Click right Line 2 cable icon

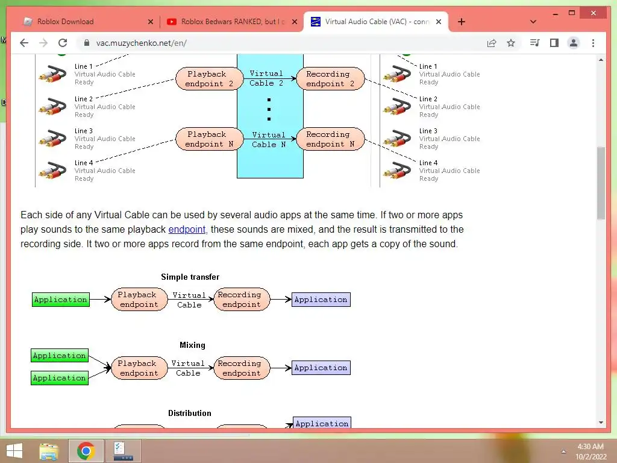[x=397, y=106]
